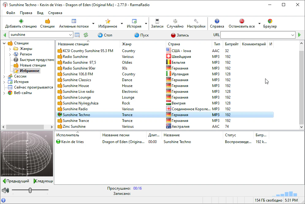Screen dimensions: 305x204
Task: Open Настройки wrench icon
Action: (x=196, y=21)
